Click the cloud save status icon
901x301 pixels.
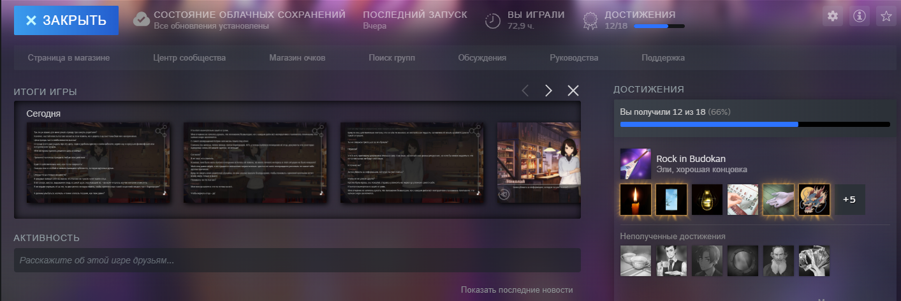click(141, 20)
